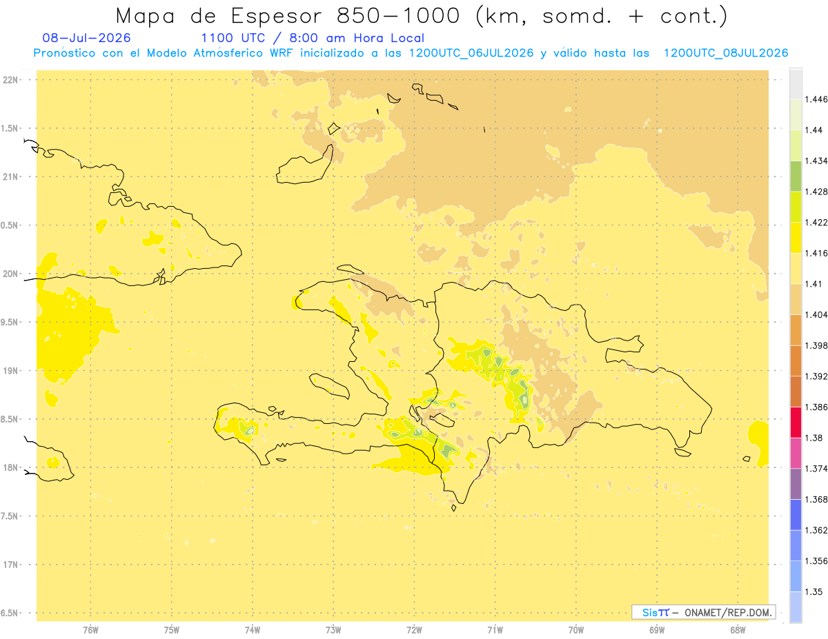The width and height of the screenshot is (828, 639).
Task: Click longitude label '73W'
Action: 333,629
